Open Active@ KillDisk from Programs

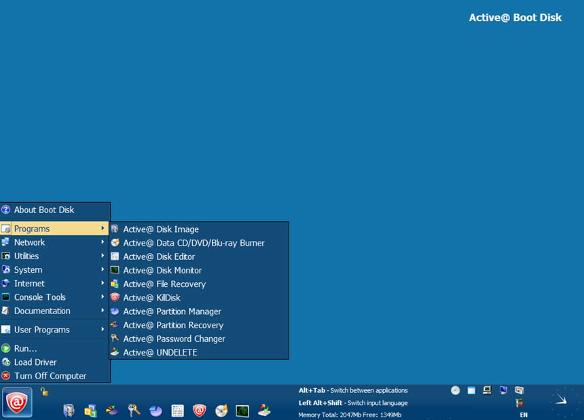199,298
